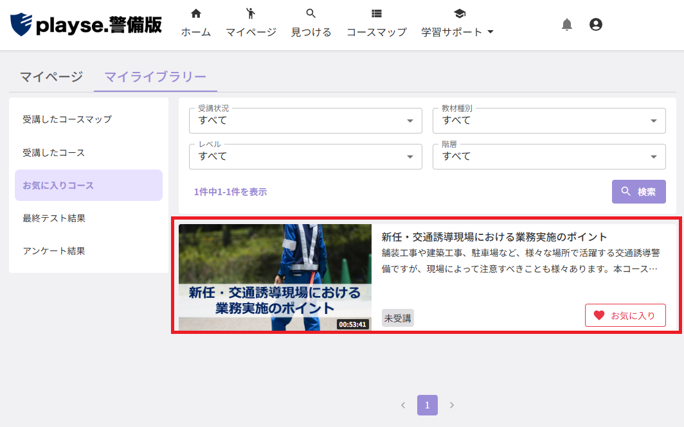
Task: Open the レベル dropdown
Action: (x=305, y=157)
